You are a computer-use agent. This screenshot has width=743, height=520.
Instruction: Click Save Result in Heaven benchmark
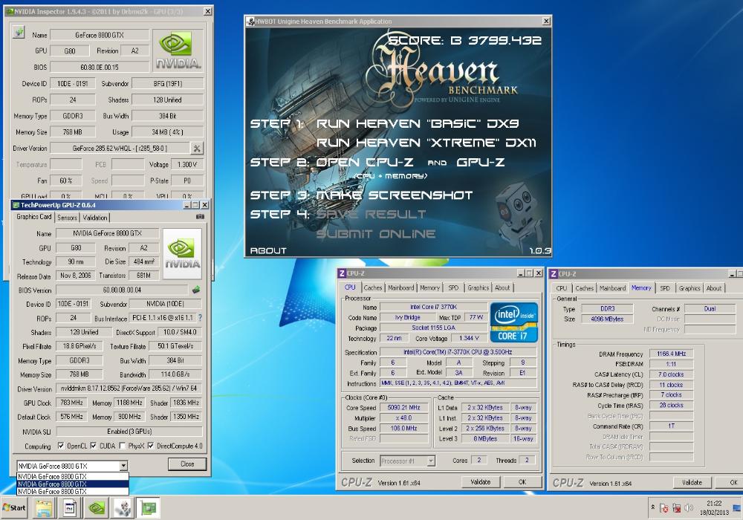coord(371,215)
